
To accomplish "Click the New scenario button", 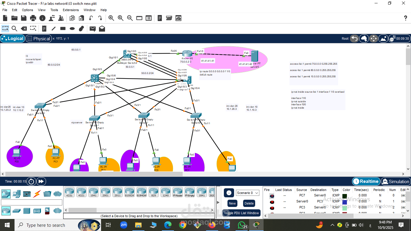I will point(232,203).
